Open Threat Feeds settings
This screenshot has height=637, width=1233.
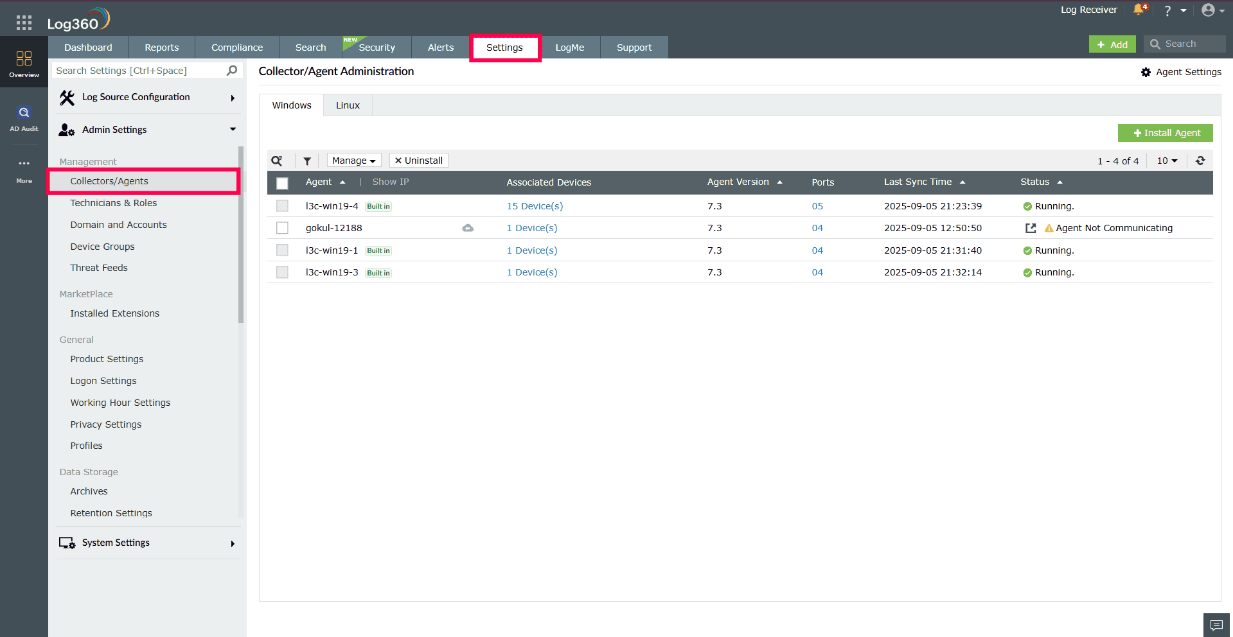pos(99,268)
